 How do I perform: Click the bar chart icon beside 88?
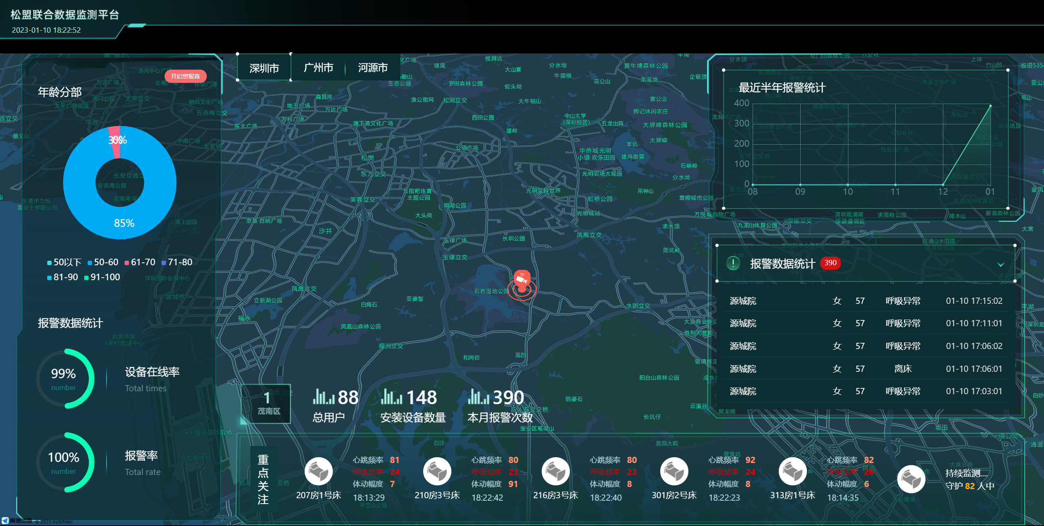pos(323,397)
